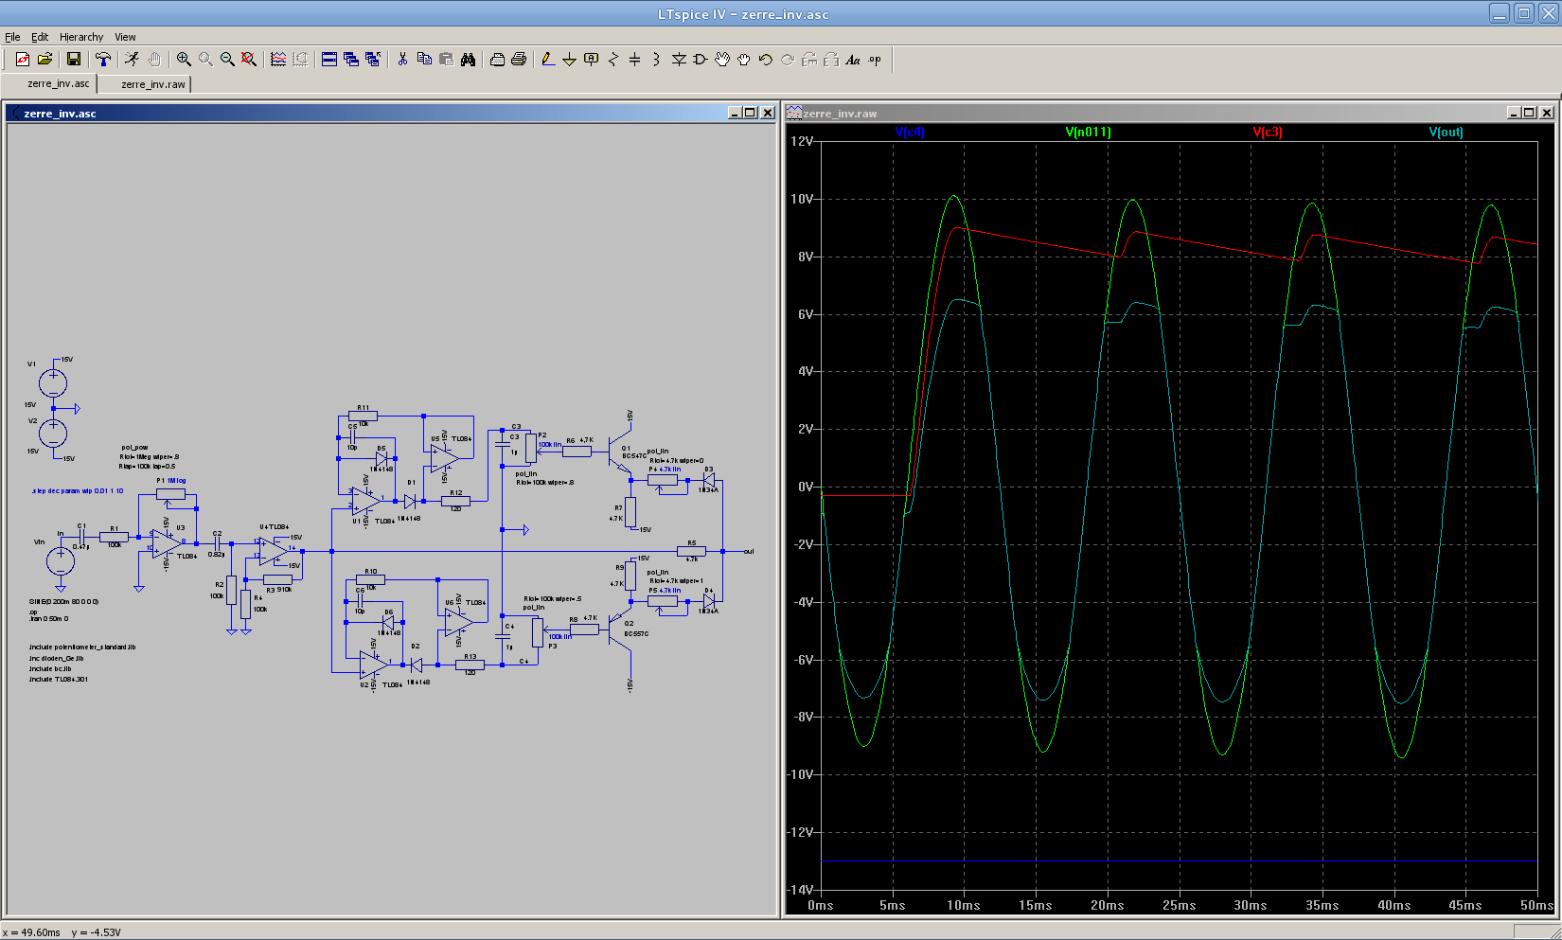The height and width of the screenshot is (940, 1562).
Task: Select the Zoom In magnifier tool
Action: pyautogui.click(x=184, y=59)
